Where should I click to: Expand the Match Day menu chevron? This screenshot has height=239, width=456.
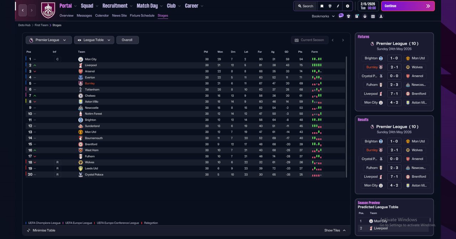pyautogui.click(x=161, y=6)
